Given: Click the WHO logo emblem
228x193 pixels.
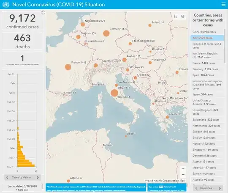Looking at the screenshot, I should 6,5.
